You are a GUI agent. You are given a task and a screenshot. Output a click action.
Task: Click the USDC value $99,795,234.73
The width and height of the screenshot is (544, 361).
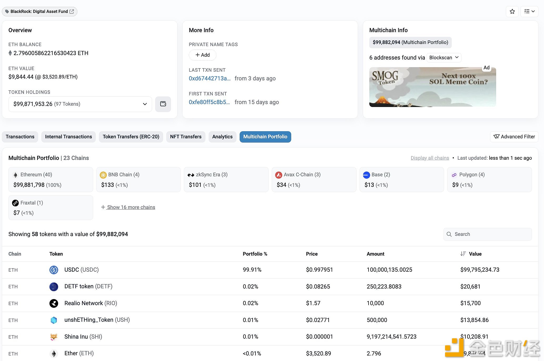(480, 270)
